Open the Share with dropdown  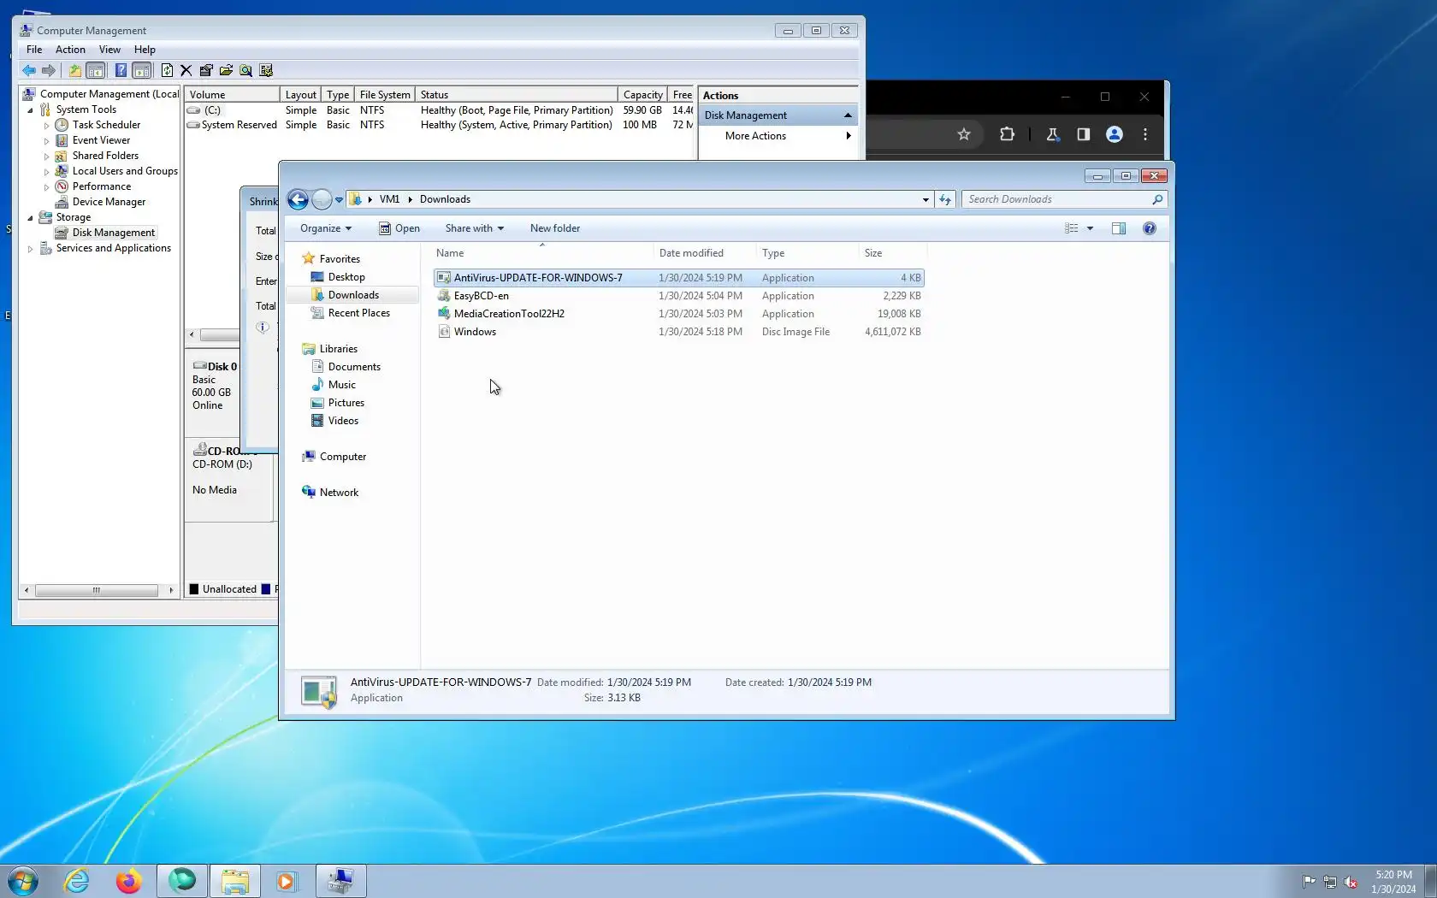(475, 228)
